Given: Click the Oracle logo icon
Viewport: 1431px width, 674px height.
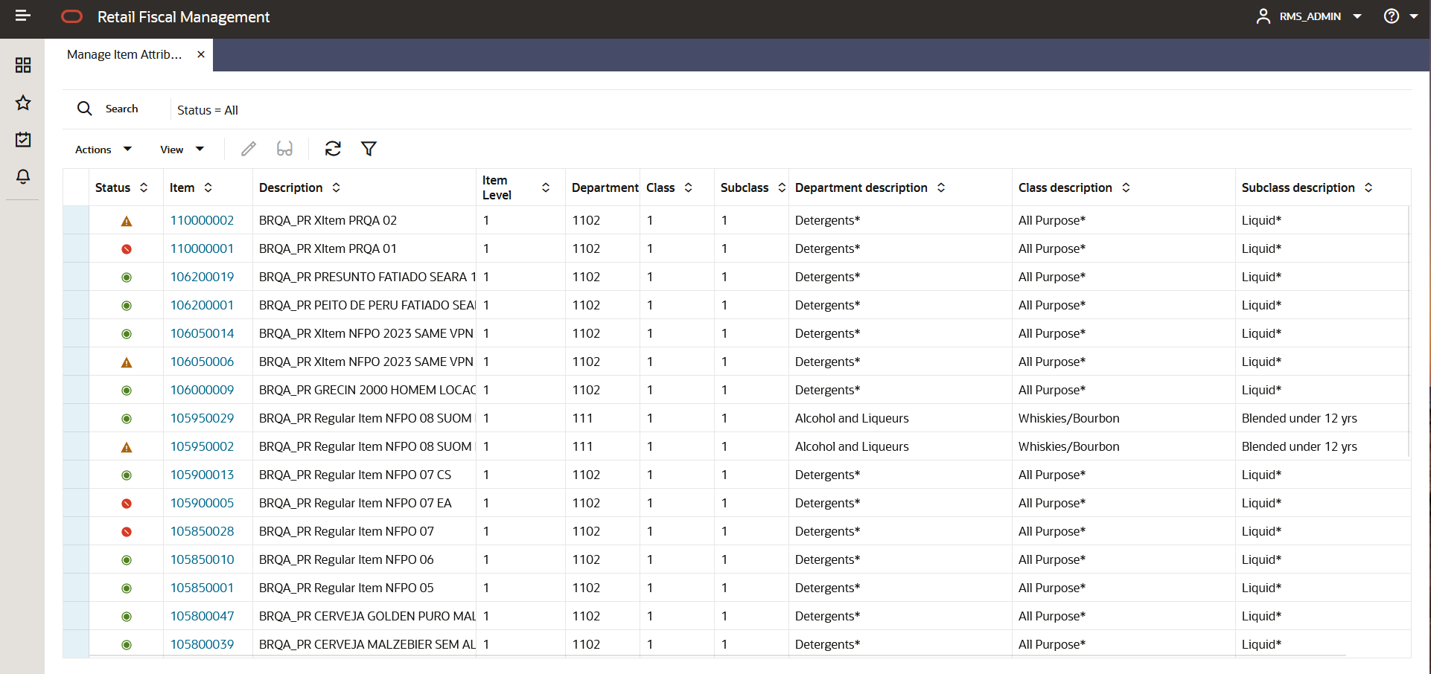Looking at the screenshot, I should tap(72, 16).
